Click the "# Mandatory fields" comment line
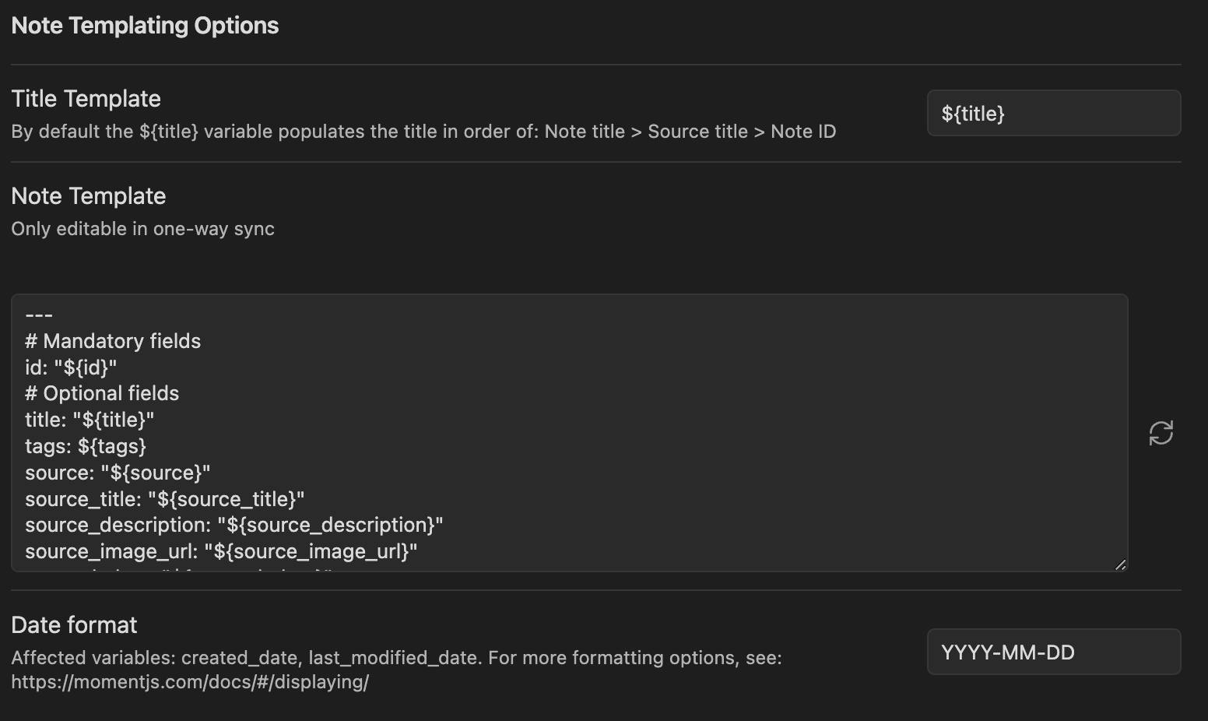This screenshot has width=1208, height=721. click(113, 341)
